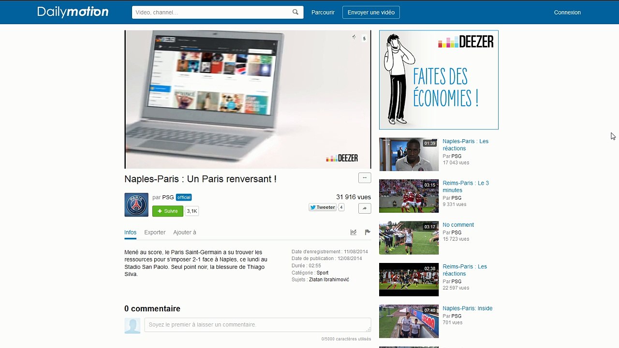
Task: Click the '22 597 vues' count text
Action: pyautogui.click(x=456, y=288)
